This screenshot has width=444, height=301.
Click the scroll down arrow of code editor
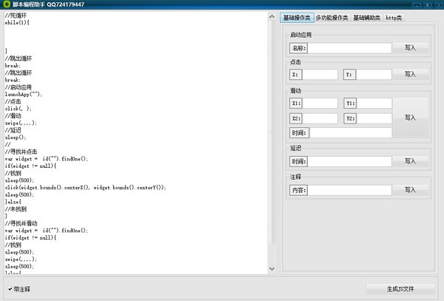272,268
